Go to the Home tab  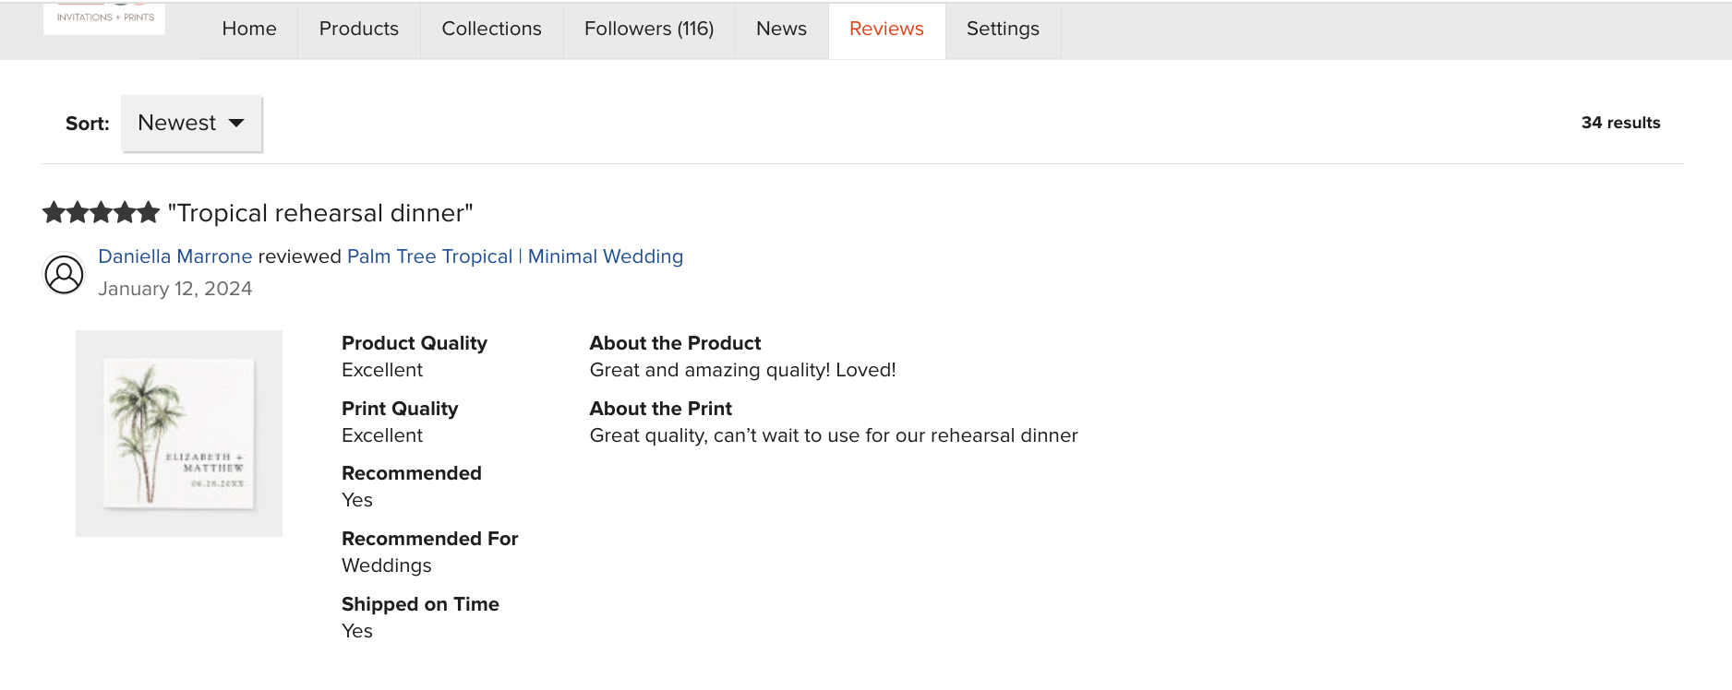pyautogui.click(x=249, y=29)
